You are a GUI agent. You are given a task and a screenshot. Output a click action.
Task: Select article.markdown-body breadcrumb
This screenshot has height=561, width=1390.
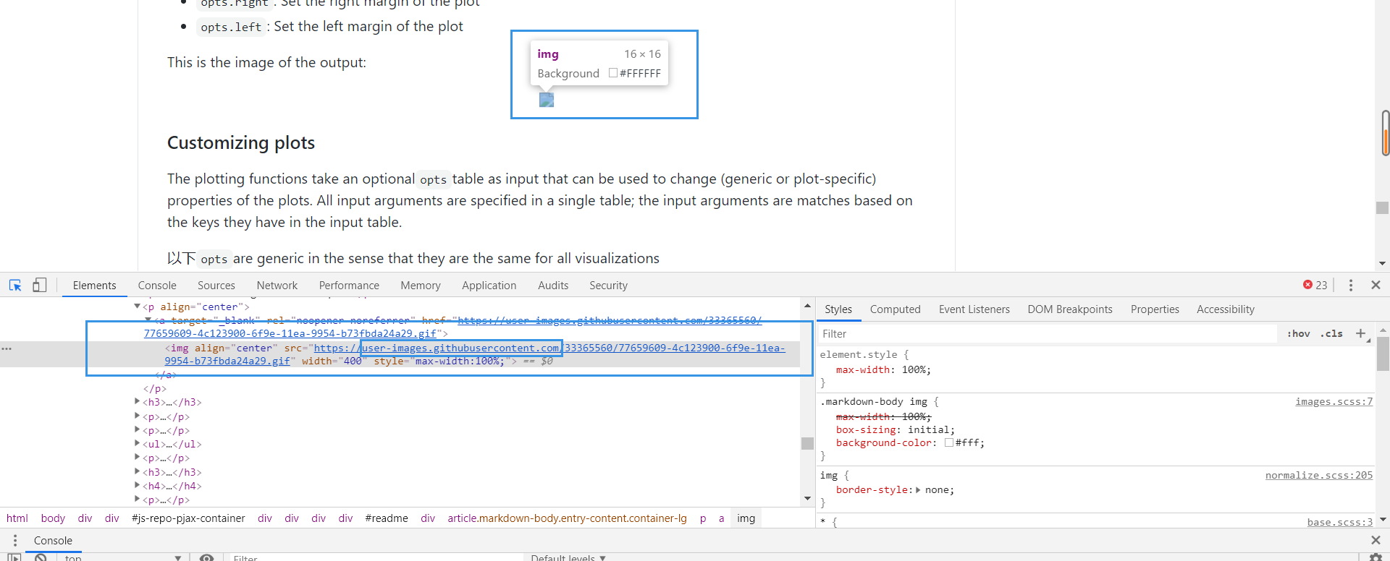pos(567,518)
